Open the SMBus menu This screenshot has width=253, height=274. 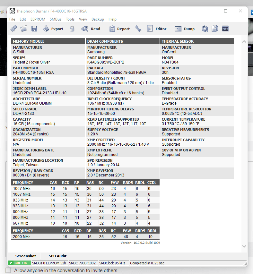[56, 19]
